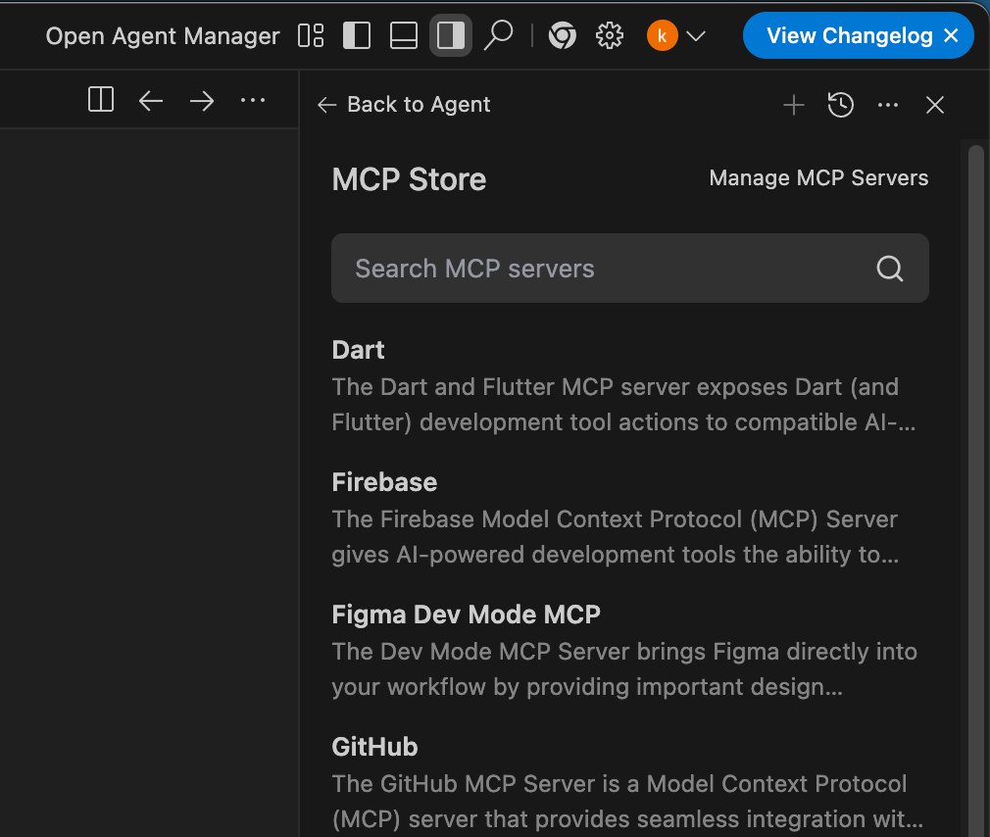Open the conversation history icon
Screen dimensions: 990x837
(x=841, y=105)
